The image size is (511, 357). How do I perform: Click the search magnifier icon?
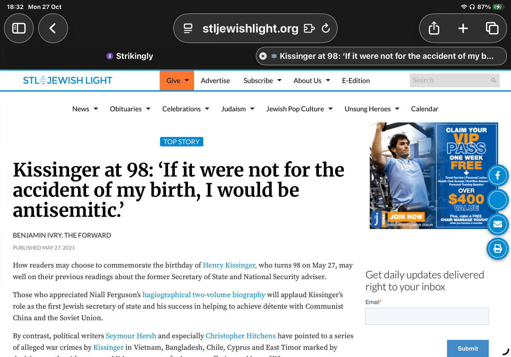coord(494,80)
